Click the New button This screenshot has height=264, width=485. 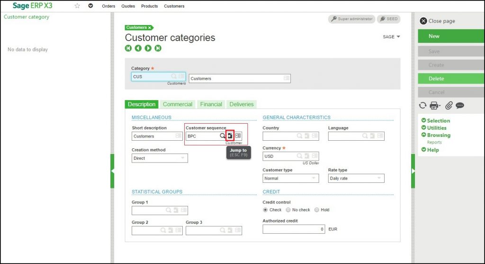[x=451, y=36]
